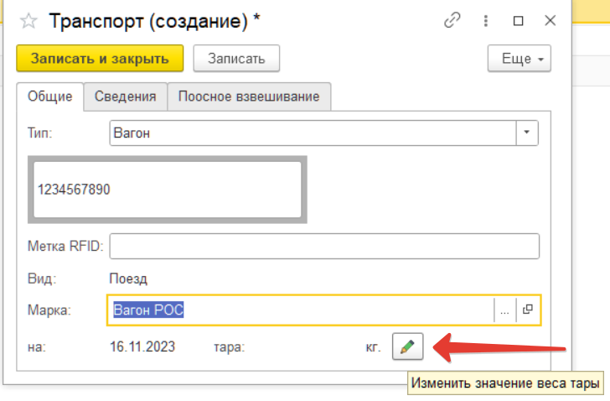Maximize the Транспорт window
Image resolution: width=610 pixels, height=401 pixels.
[x=518, y=20]
